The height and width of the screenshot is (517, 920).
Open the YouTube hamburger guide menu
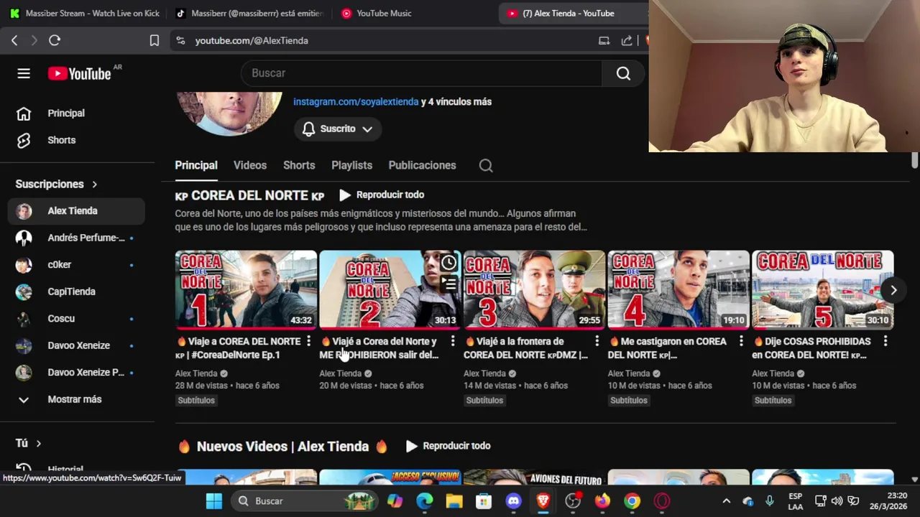point(24,73)
